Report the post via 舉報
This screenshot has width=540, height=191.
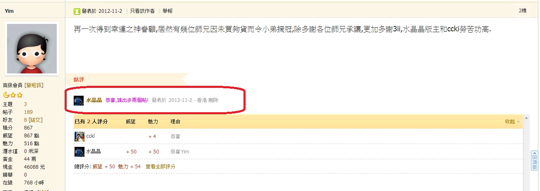[168, 11]
